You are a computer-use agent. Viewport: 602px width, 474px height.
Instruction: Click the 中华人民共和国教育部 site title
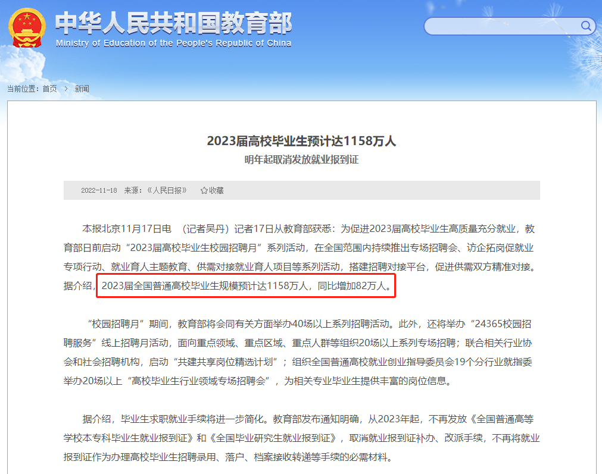(x=173, y=23)
